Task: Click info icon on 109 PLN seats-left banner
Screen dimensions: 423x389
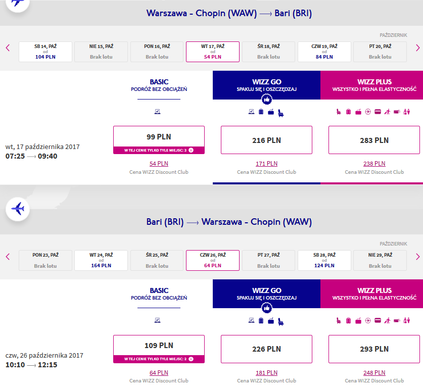Action: (191, 359)
